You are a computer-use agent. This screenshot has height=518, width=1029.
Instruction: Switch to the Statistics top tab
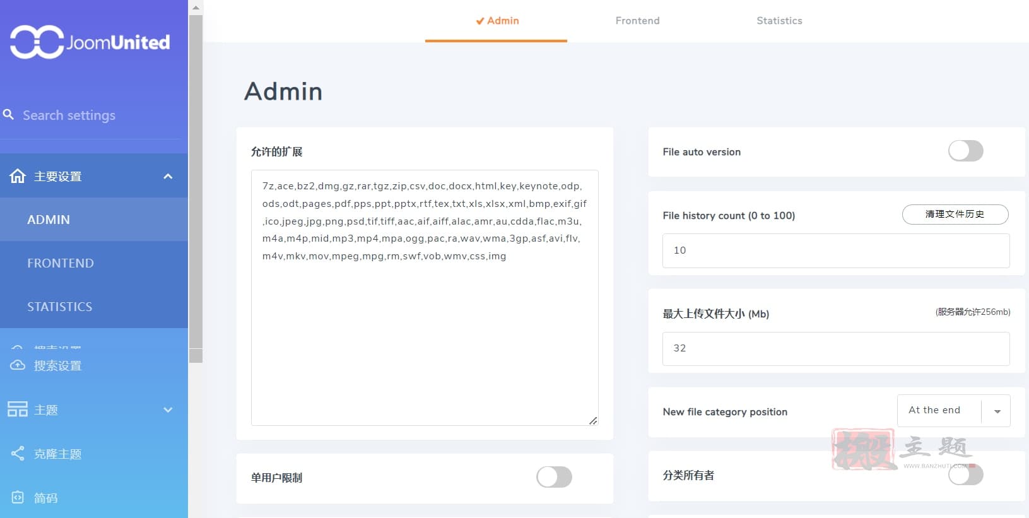[x=780, y=21]
